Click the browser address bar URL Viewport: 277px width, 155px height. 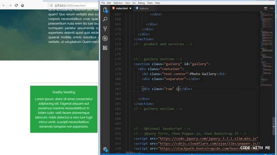tap(70, 6)
